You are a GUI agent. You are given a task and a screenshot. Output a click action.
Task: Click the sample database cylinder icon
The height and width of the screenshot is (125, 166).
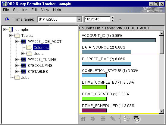pyautogui.click(x=11, y=29)
